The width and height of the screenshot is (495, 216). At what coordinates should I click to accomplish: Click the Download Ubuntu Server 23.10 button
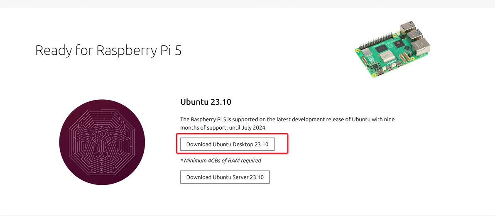(225, 177)
